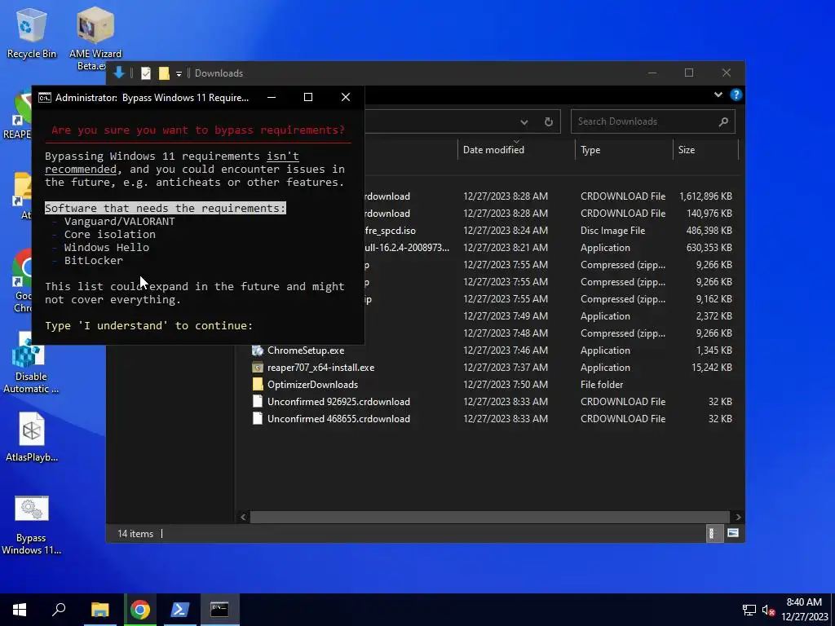This screenshot has width=835, height=626.
Task: Click the reaper707 installer file icon
Action: 258,368
